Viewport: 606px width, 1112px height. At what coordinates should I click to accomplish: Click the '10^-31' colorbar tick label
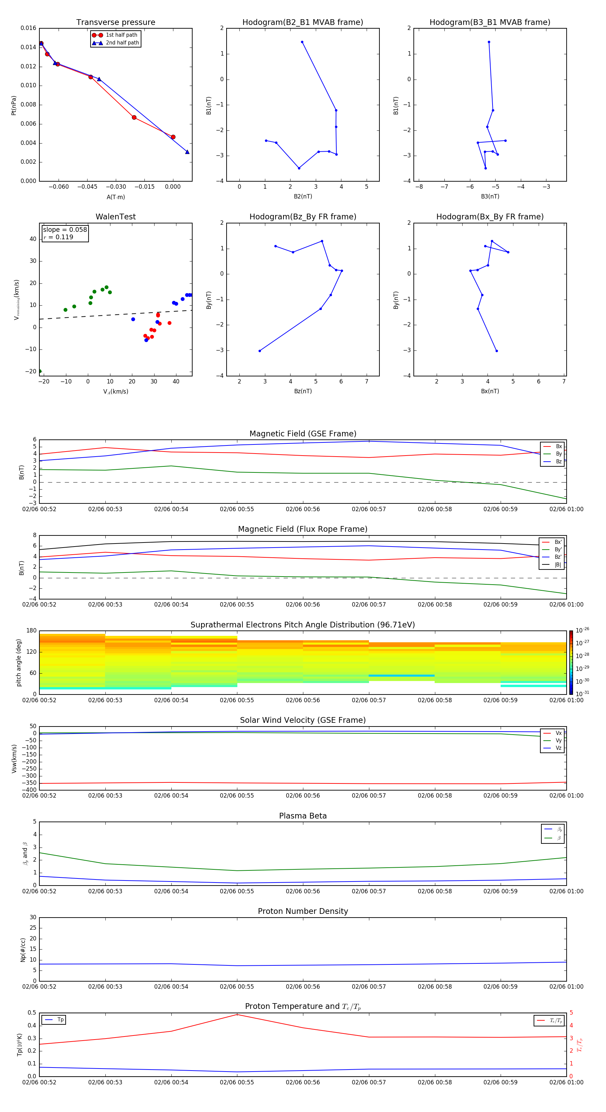click(x=582, y=694)
